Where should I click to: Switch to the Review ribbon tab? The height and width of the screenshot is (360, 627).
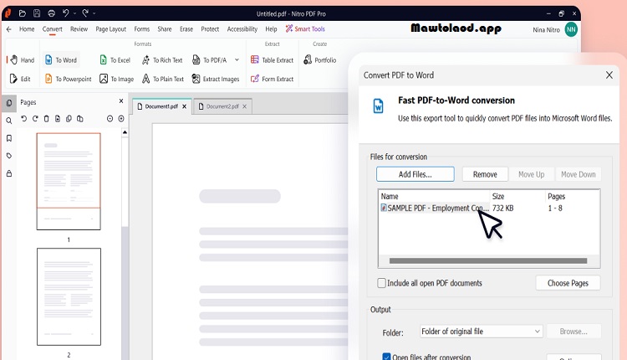(x=79, y=29)
